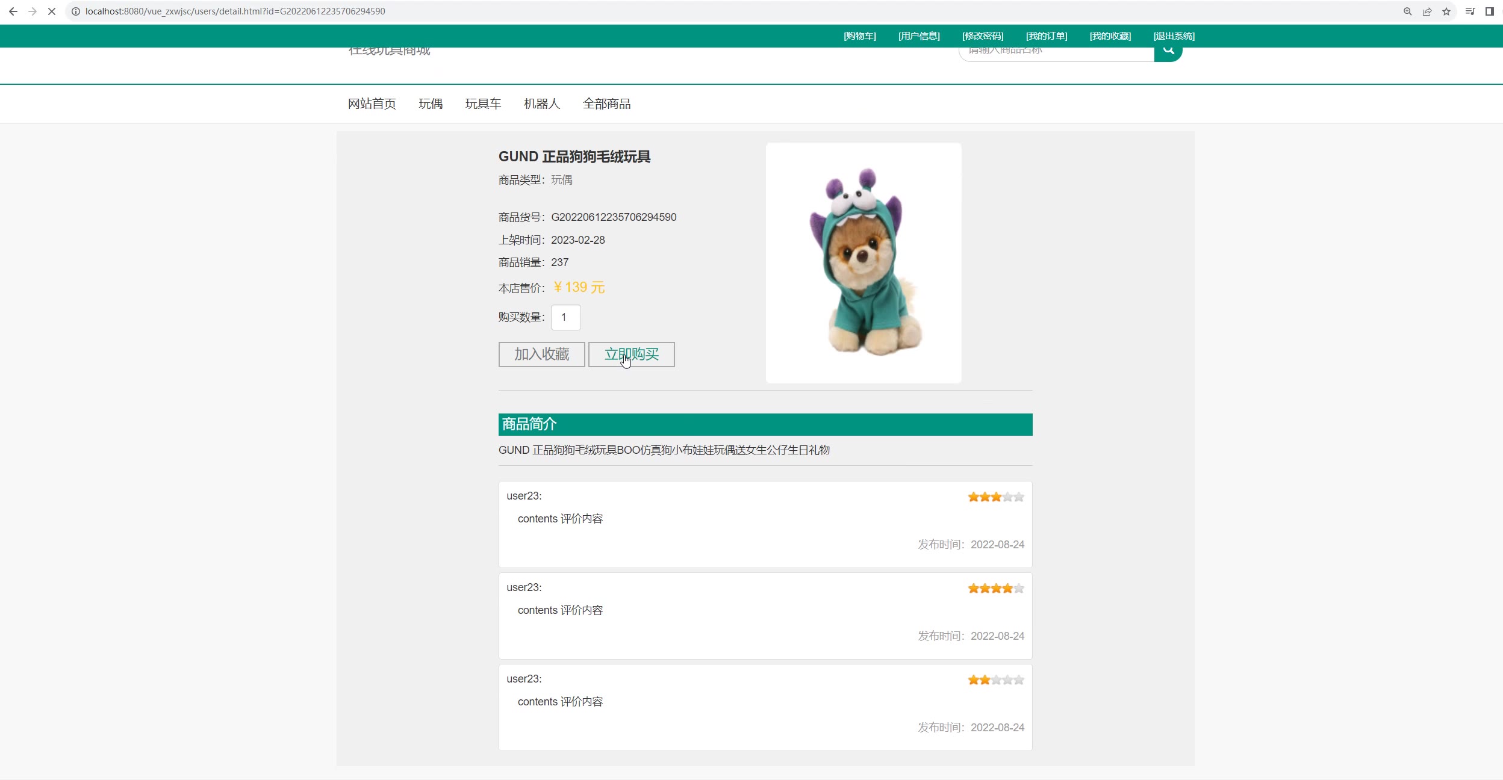Viewport: 1503px width, 780px height.
Task: Select 玩具车 category menu item
Action: point(483,104)
